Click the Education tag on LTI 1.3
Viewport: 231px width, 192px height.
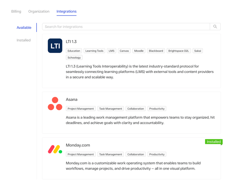pos(74,51)
